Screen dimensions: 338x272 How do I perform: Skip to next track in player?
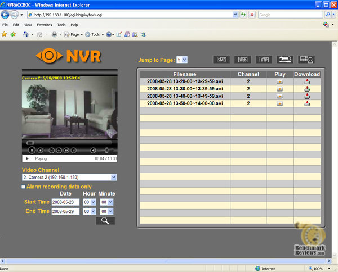(74, 151)
